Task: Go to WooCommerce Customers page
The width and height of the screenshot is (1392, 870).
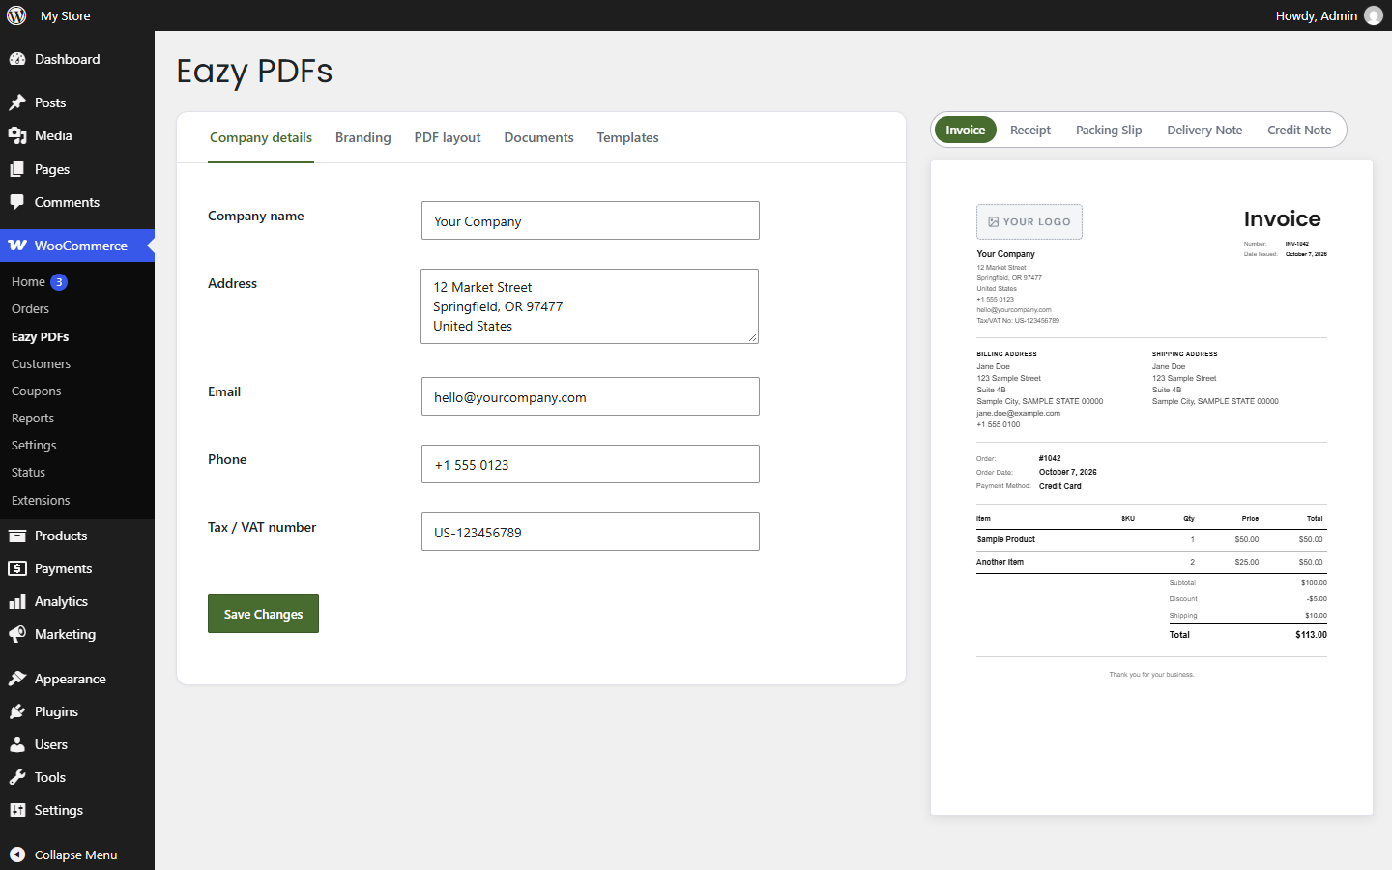Action: pyautogui.click(x=41, y=364)
